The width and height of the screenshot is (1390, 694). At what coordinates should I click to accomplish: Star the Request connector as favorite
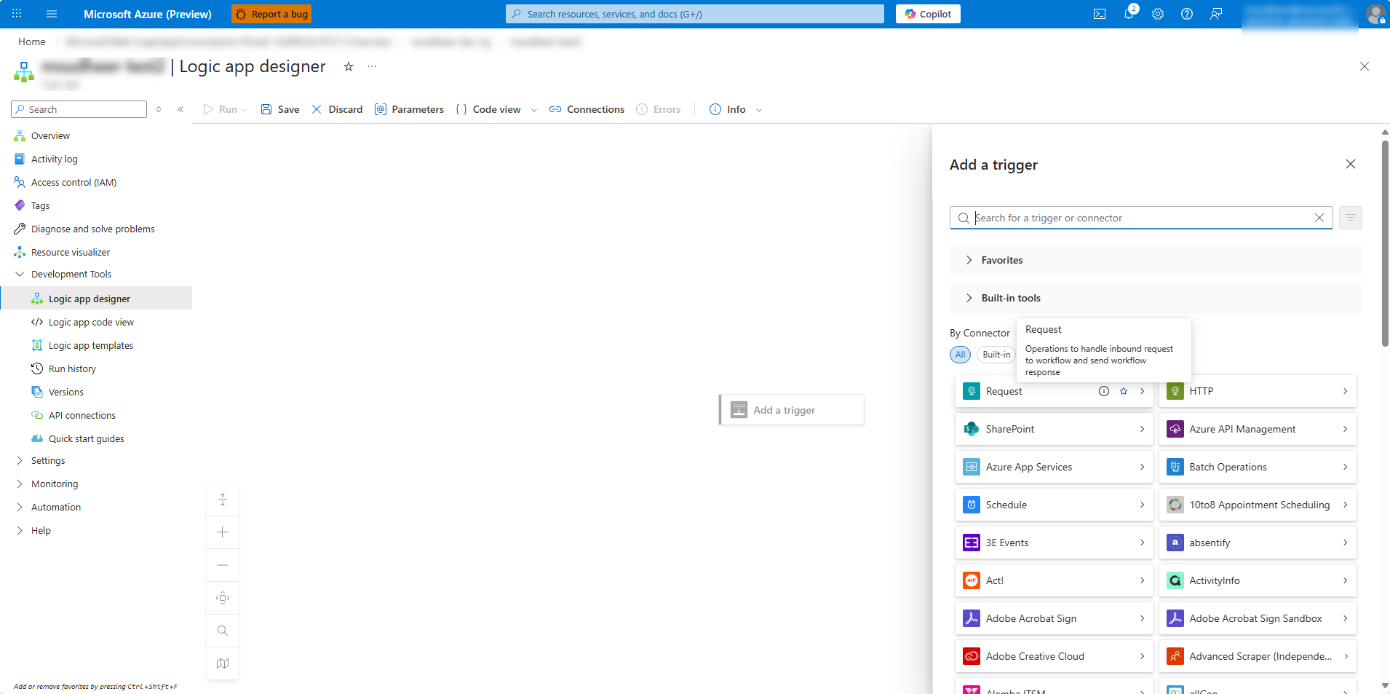1124,391
